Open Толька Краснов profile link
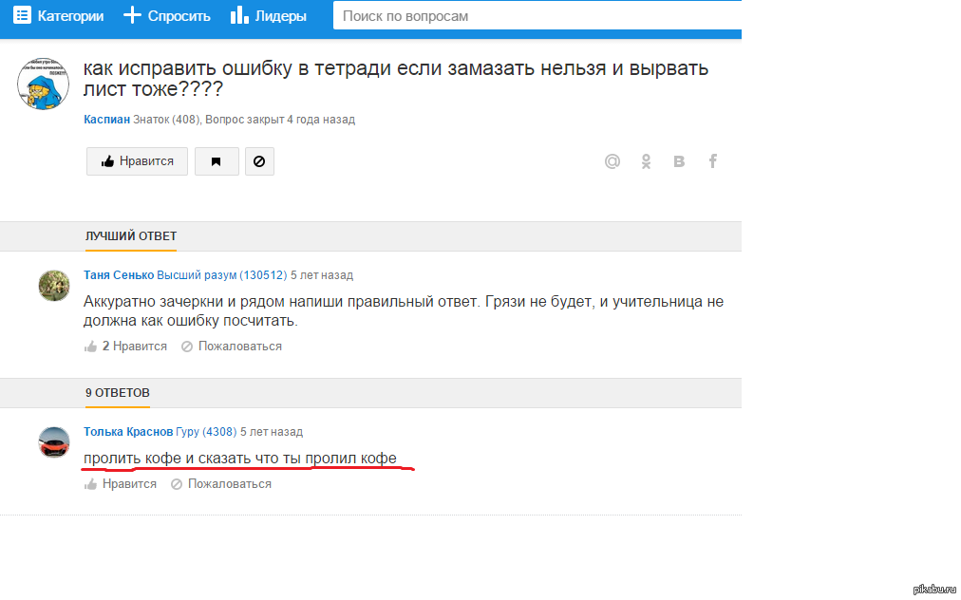The image size is (961, 600). [x=128, y=431]
